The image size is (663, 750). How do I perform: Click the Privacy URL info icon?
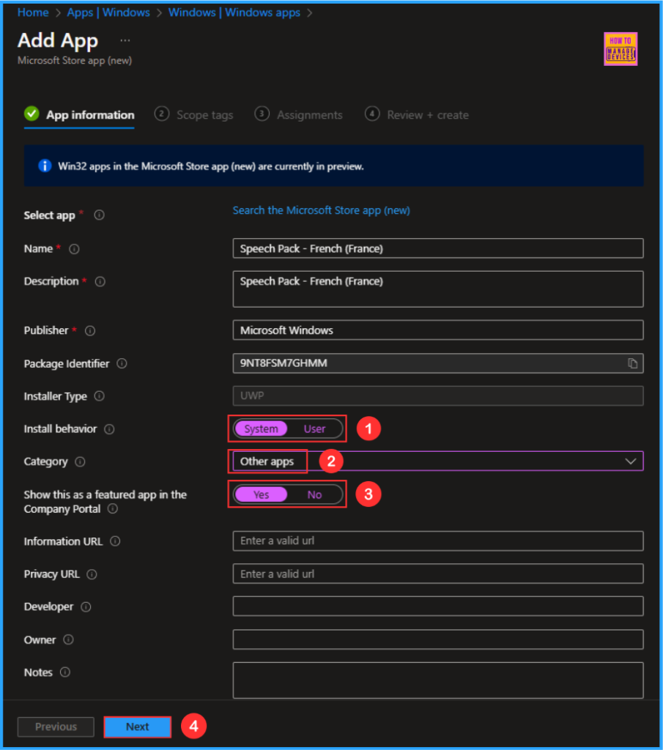(92, 574)
